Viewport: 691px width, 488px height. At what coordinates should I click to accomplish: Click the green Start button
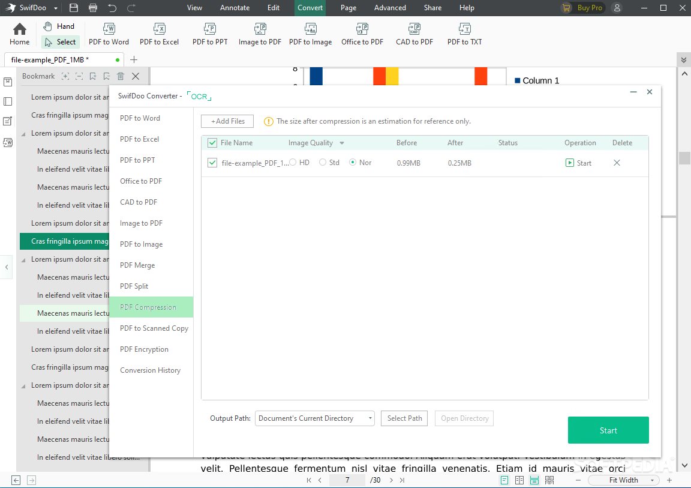pyautogui.click(x=608, y=430)
